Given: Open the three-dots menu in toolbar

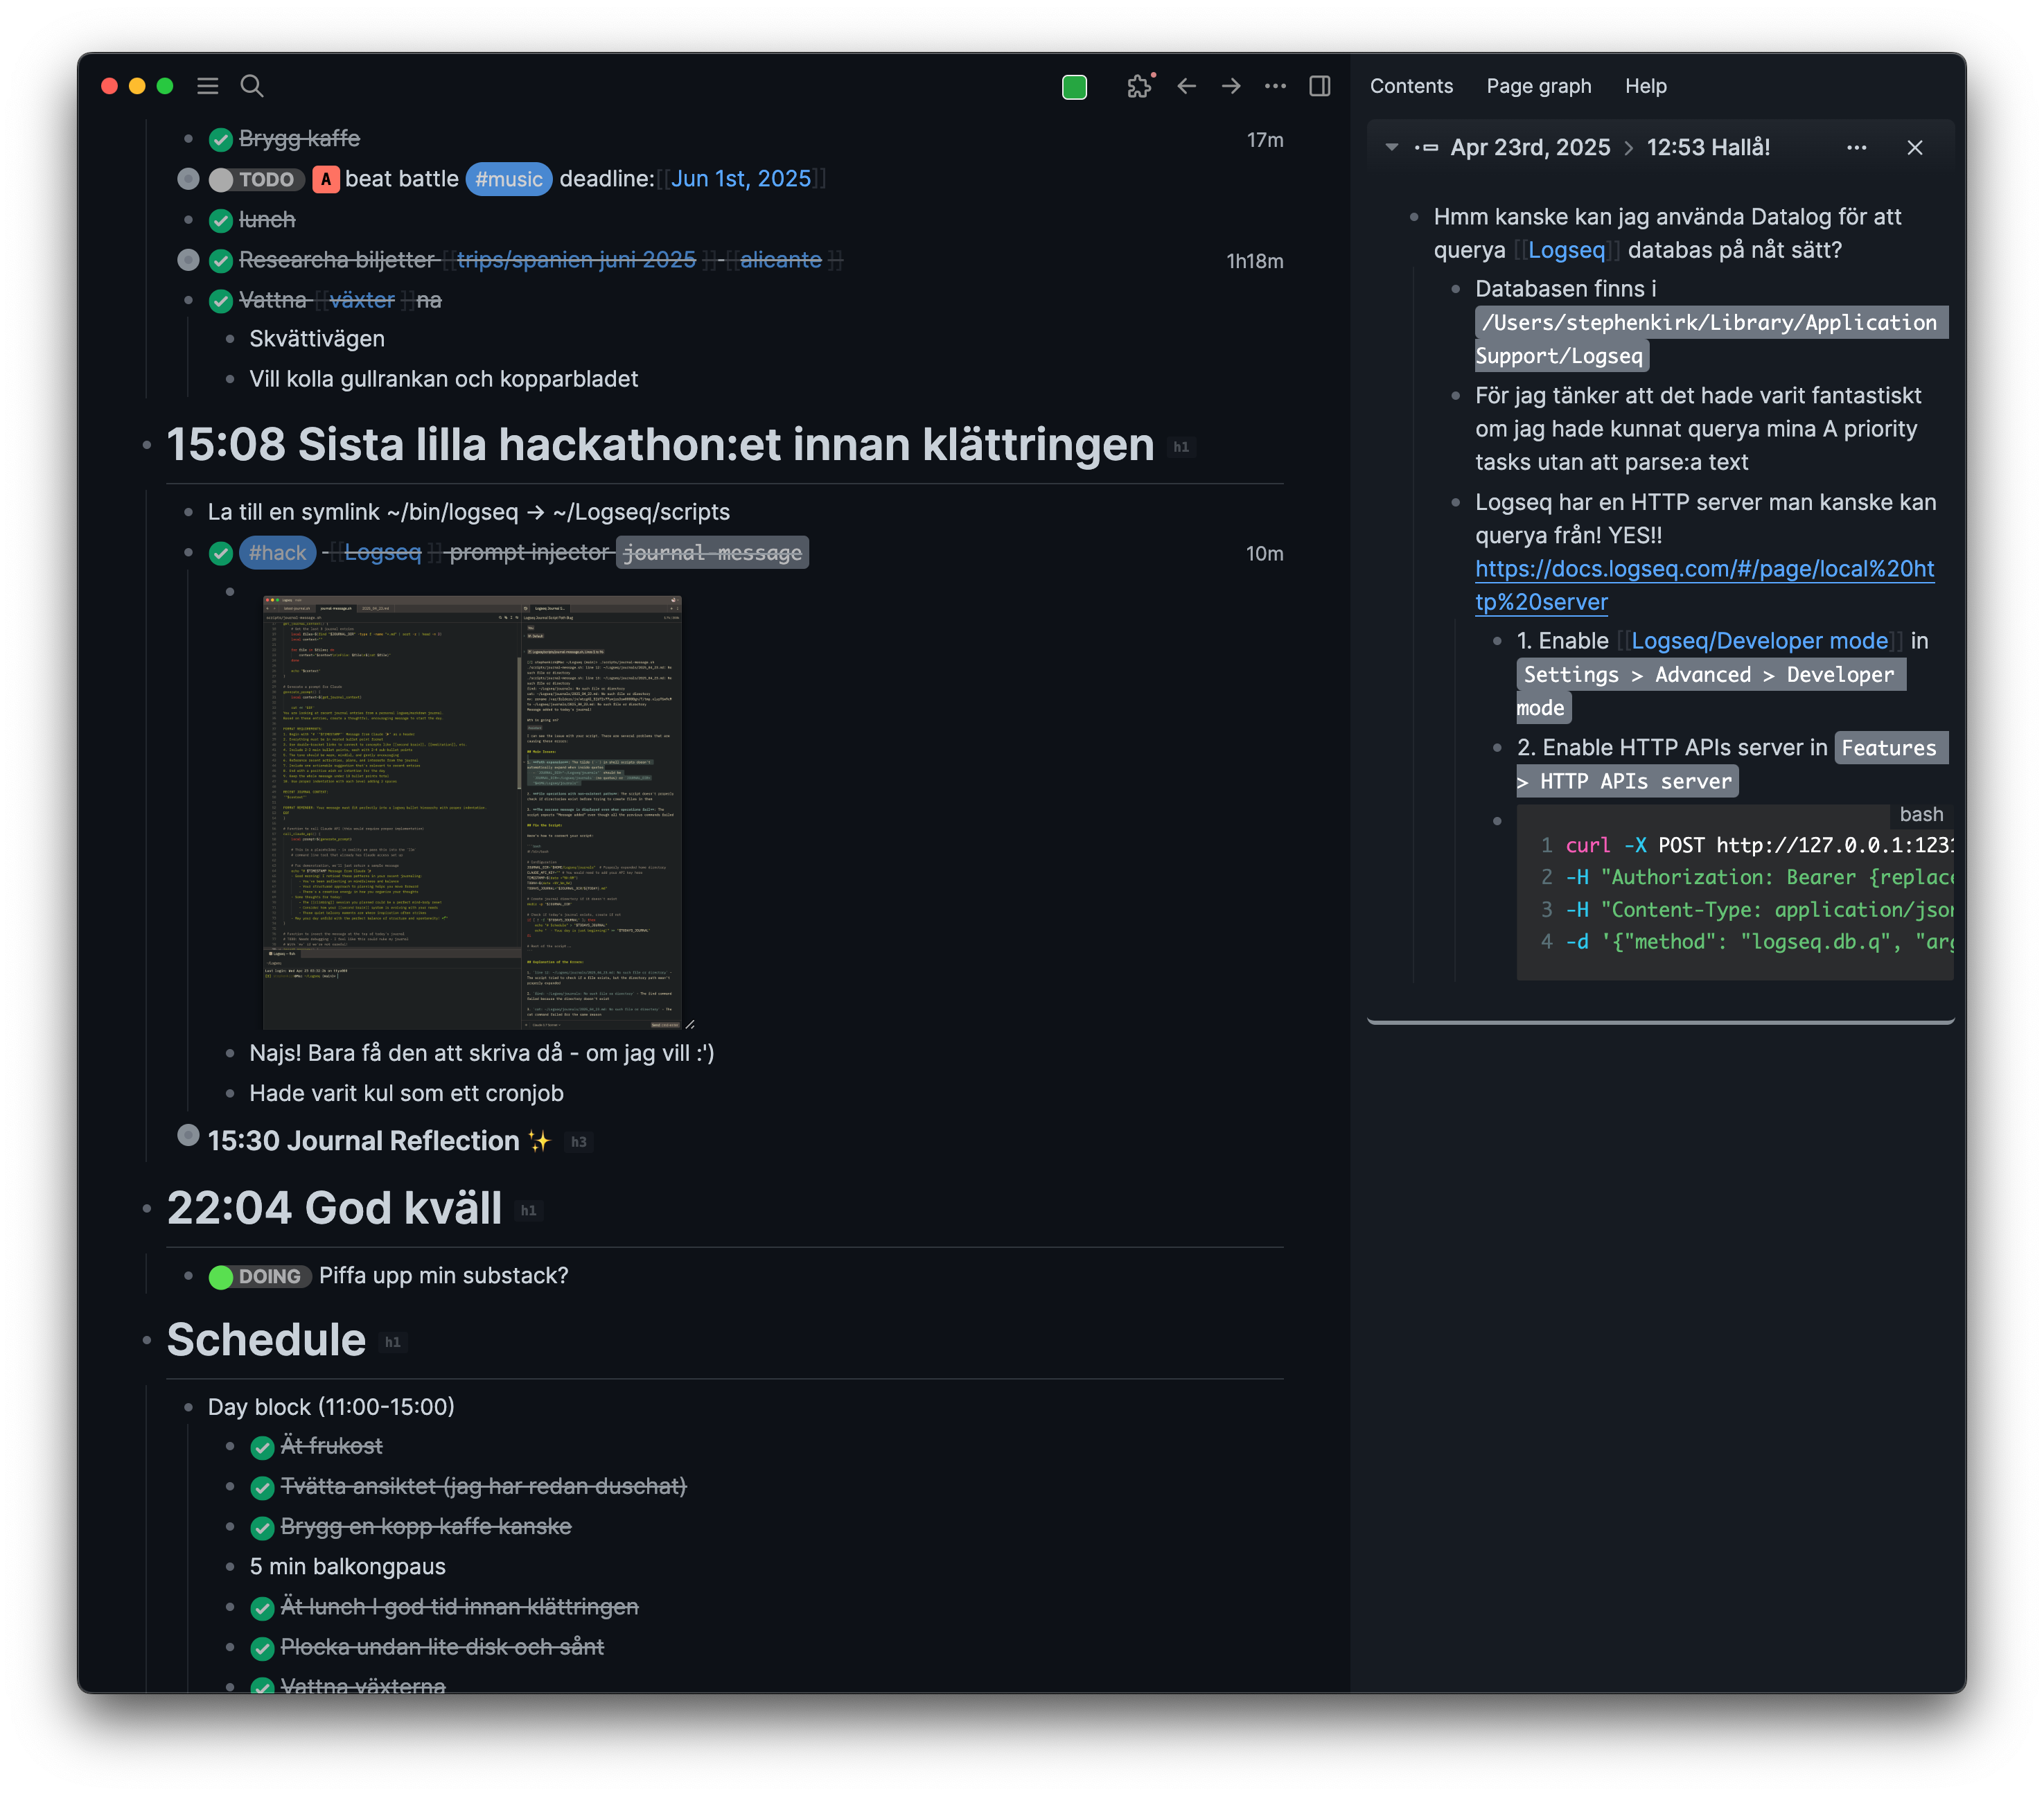Looking at the screenshot, I should click(1275, 86).
